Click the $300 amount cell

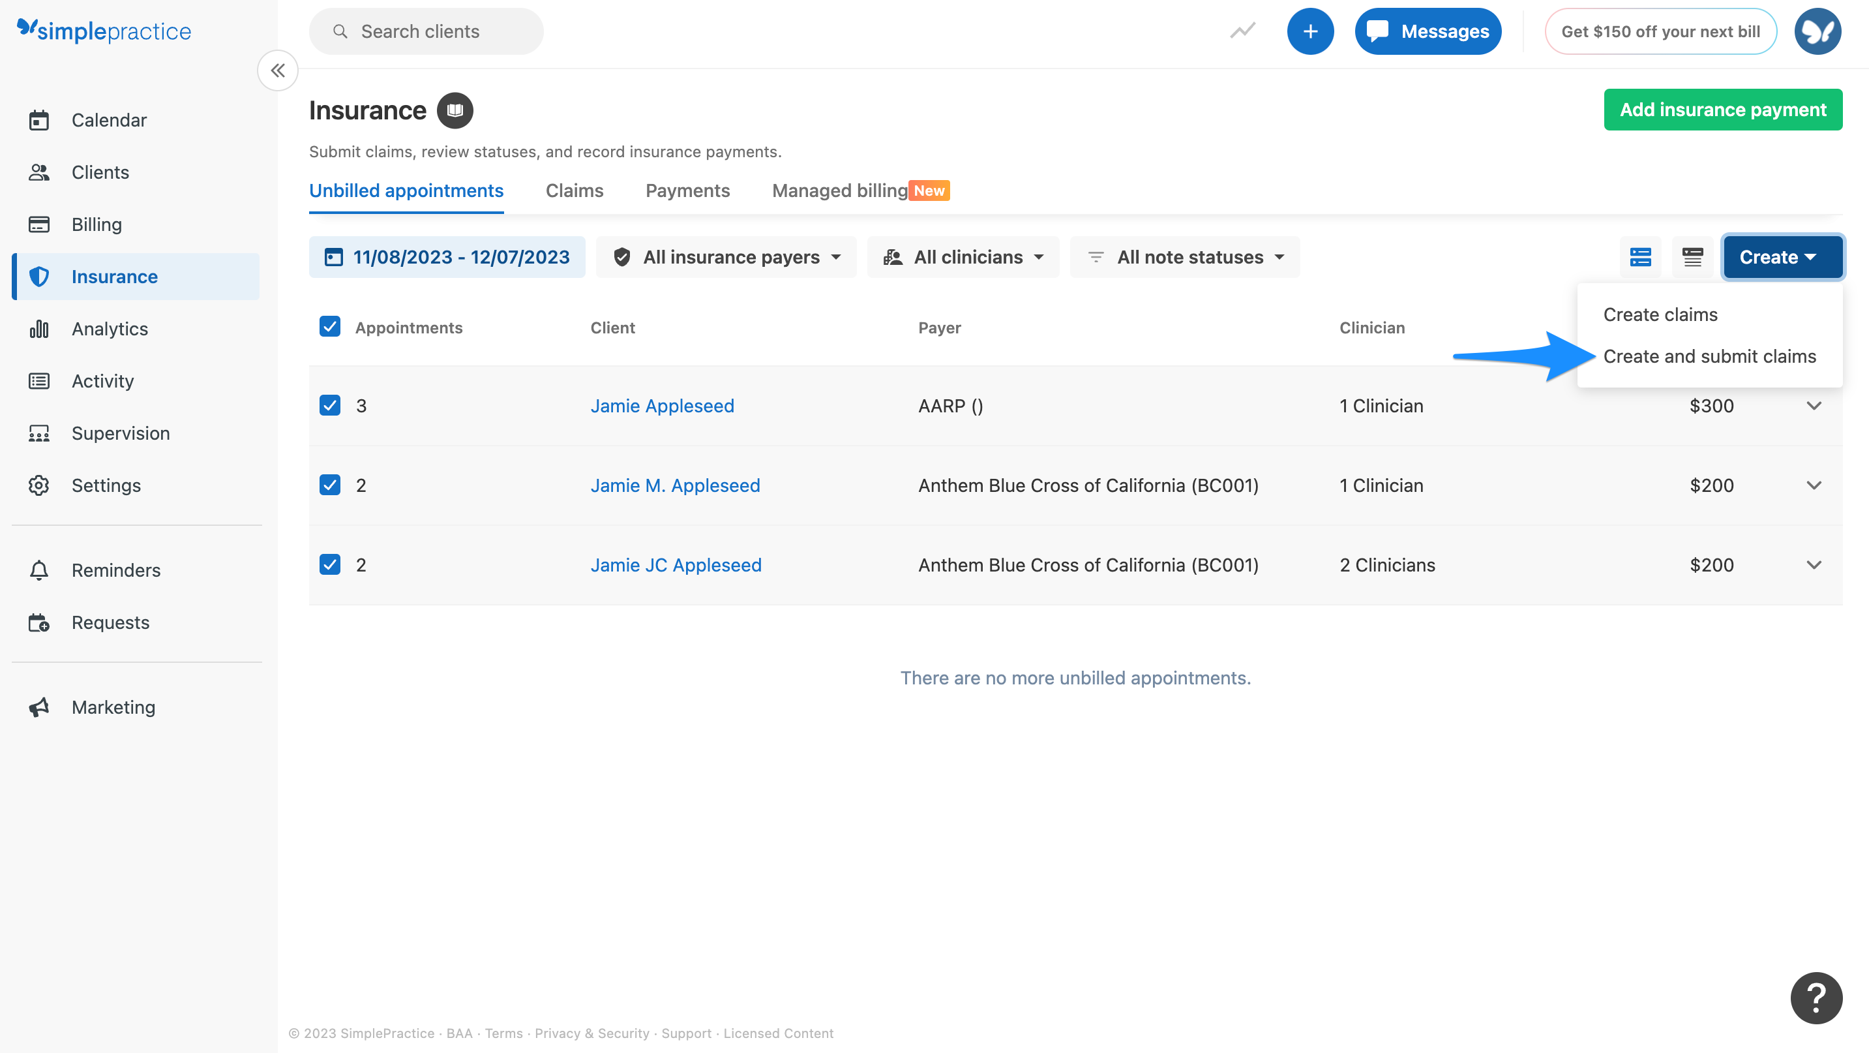[x=1711, y=406]
